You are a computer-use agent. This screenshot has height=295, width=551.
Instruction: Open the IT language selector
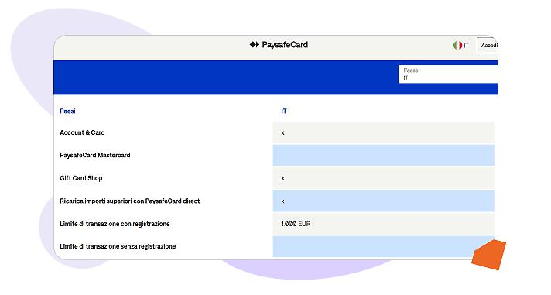click(461, 46)
